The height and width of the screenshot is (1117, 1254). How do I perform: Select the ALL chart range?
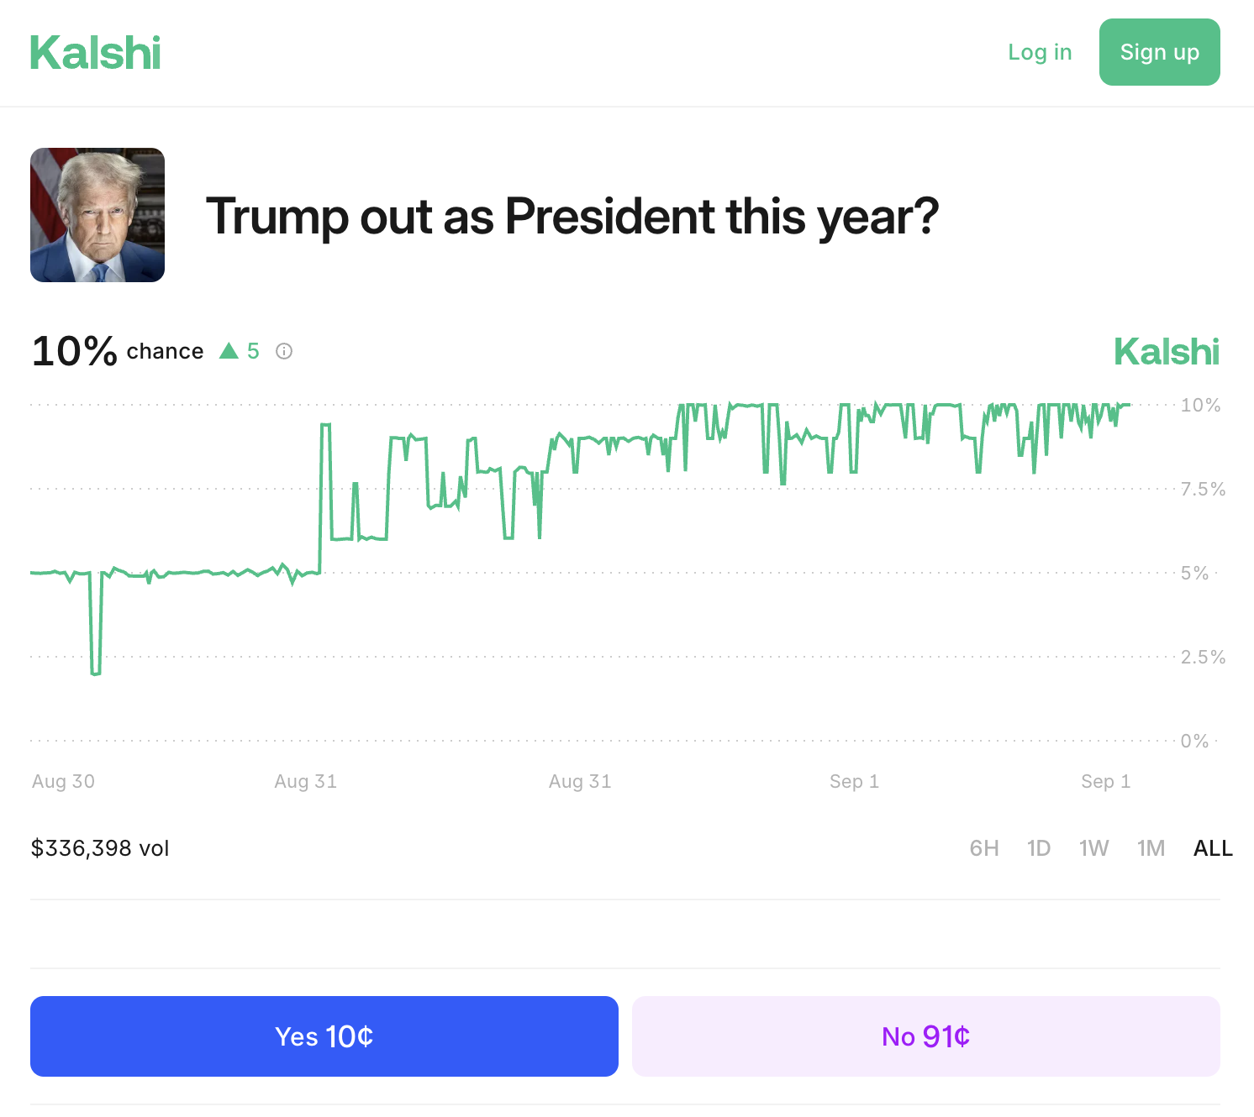[x=1213, y=848]
